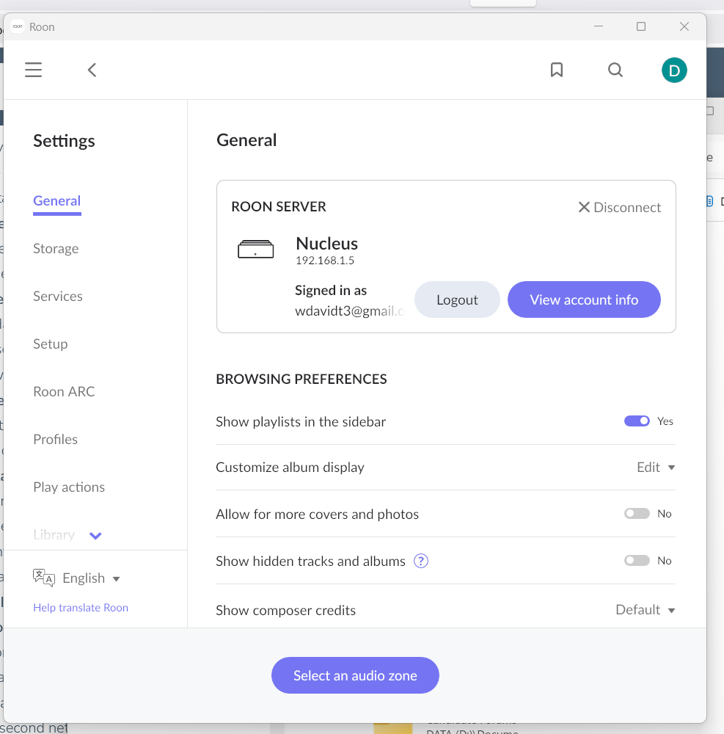
Task: Open the hamburger navigation menu
Action: 33,70
